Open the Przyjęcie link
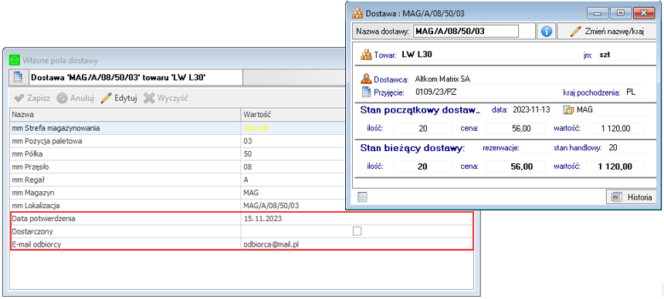Image resolution: width=664 pixels, height=299 pixels. point(388,92)
